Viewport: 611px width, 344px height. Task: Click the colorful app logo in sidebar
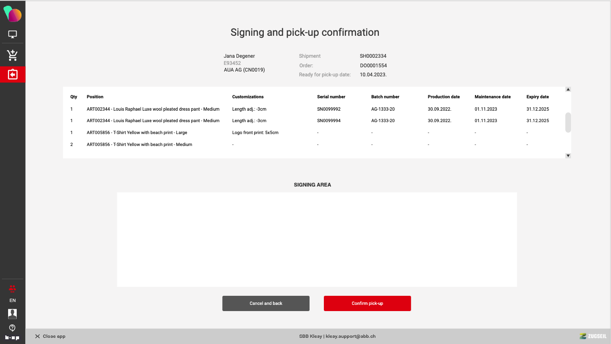coord(12,14)
